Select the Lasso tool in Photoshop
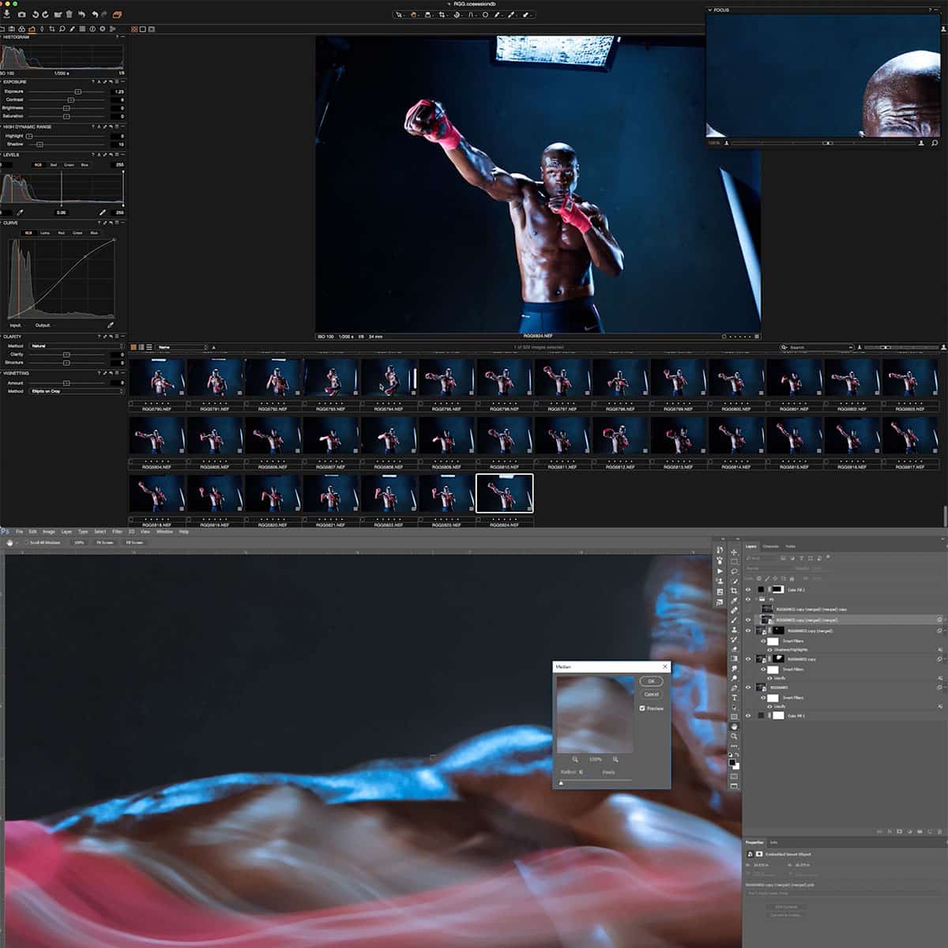 (x=734, y=571)
